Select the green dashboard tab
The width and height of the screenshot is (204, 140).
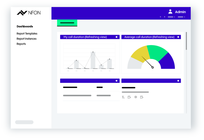[67, 23]
